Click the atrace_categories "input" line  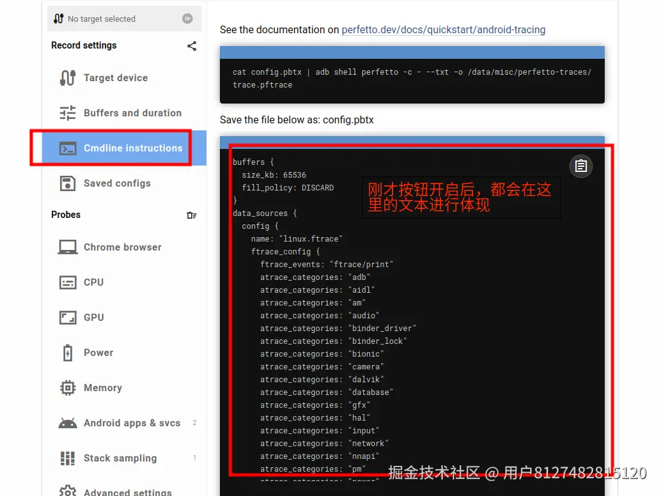pos(320,431)
